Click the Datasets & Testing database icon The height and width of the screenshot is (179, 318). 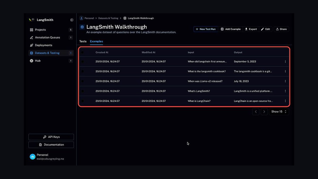[x=32, y=53]
